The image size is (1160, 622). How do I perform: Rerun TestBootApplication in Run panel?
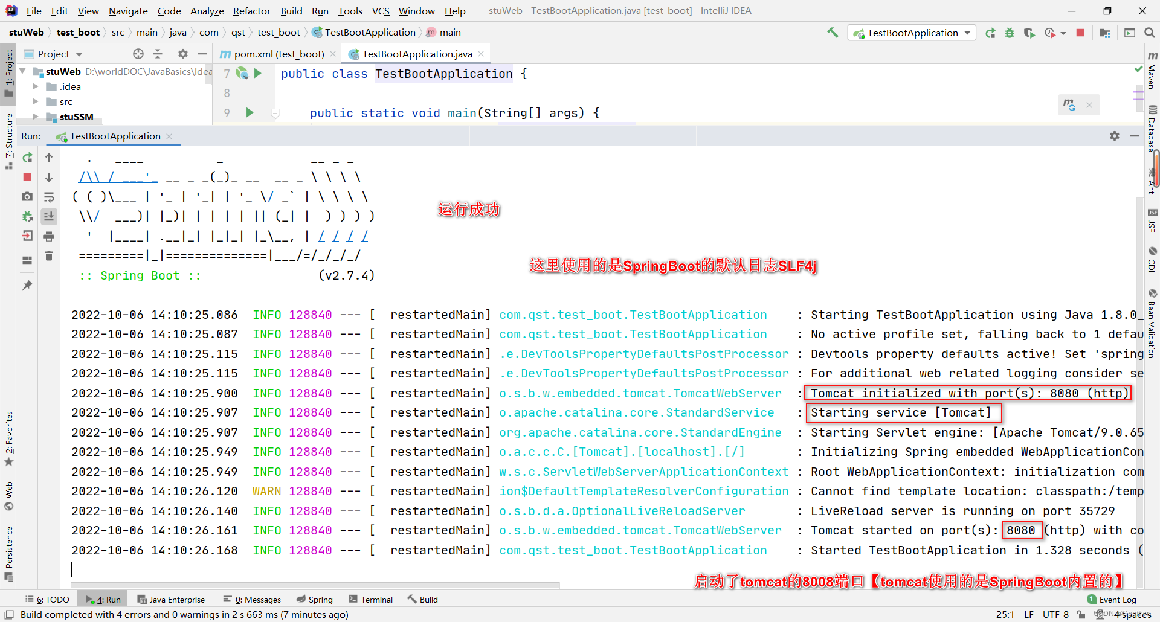click(x=27, y=158)
